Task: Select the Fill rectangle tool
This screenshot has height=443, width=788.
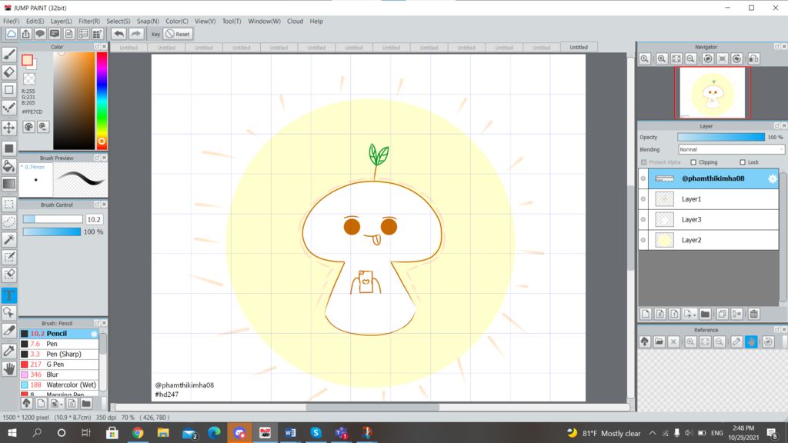Action: click(9, 148)
